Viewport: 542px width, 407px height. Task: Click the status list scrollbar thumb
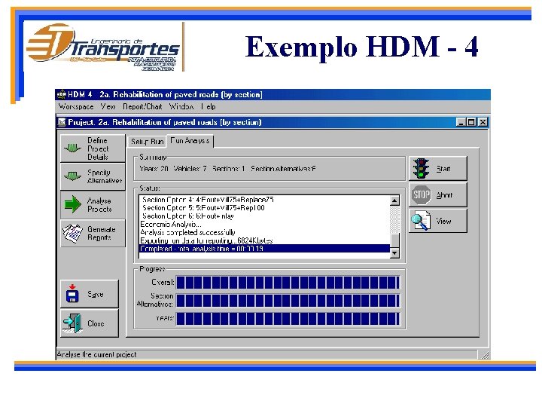(x=394, y=241)
